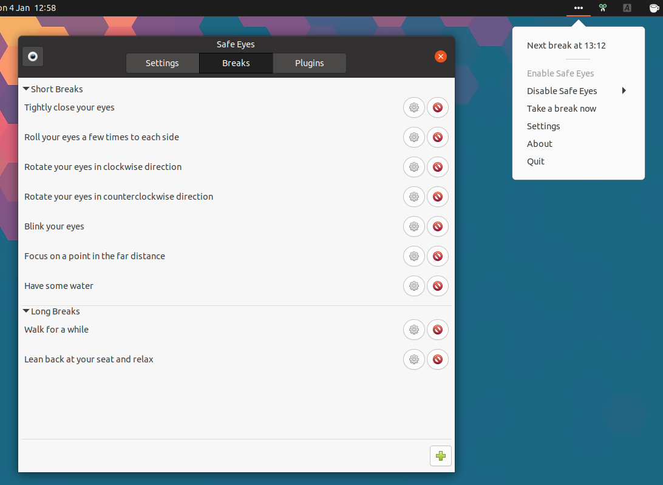Image resolution: width=663 pixels, height=485 pixels.
Task: Open configuration gear for 'Walk for a while'
Action: (x=414, y=330)
